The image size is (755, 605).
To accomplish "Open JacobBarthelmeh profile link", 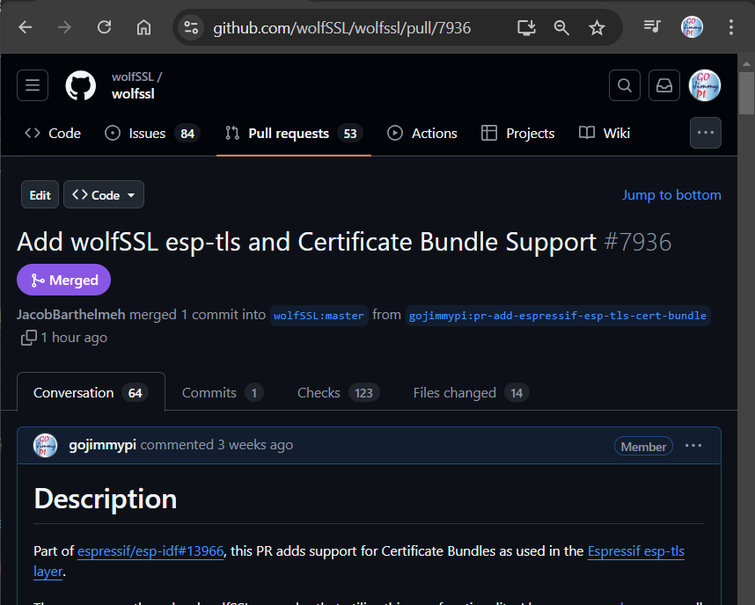I will click(x=70, y=315).
